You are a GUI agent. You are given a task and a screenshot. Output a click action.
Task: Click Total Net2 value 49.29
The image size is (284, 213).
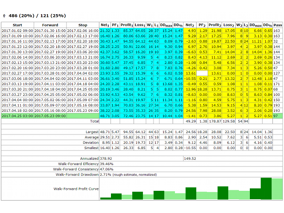tap(191, 121)
